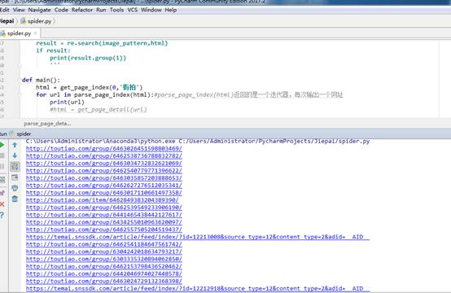
Task: Pin the Run tab with pin icon
Action: click(x=2, y=193)
